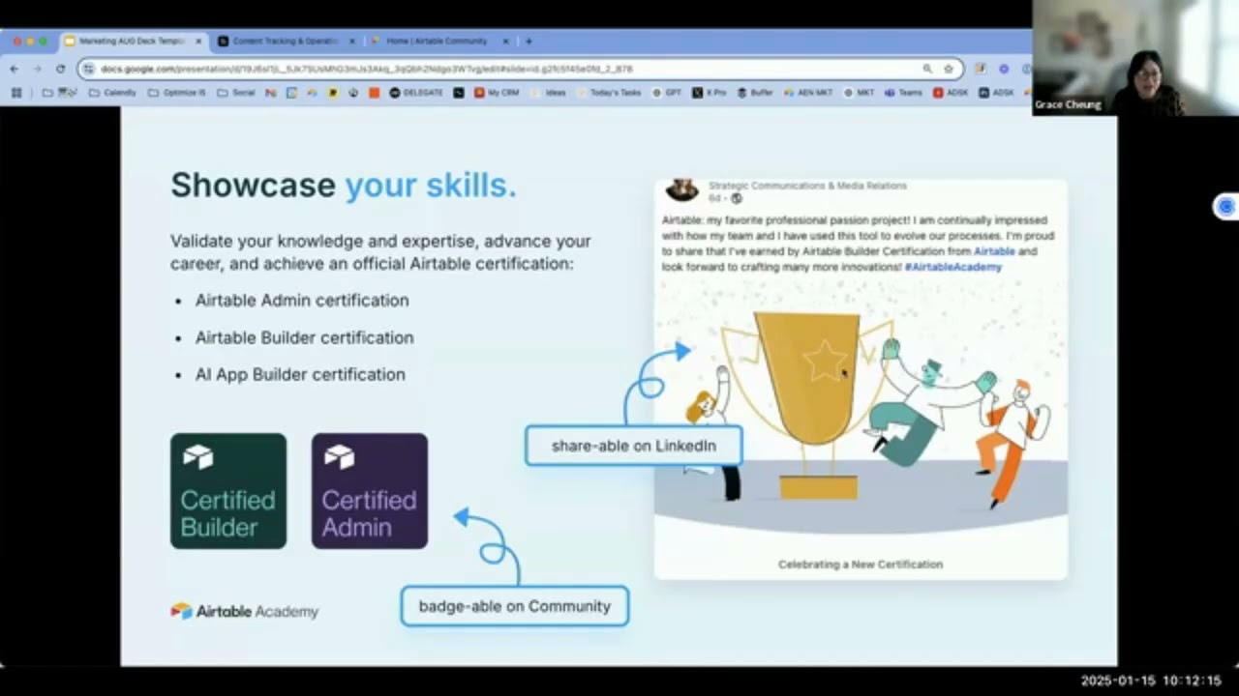Click "Celebrating a New Certification" caption
The height and width of the screenshot is (696, 1239).
point(861,565)
